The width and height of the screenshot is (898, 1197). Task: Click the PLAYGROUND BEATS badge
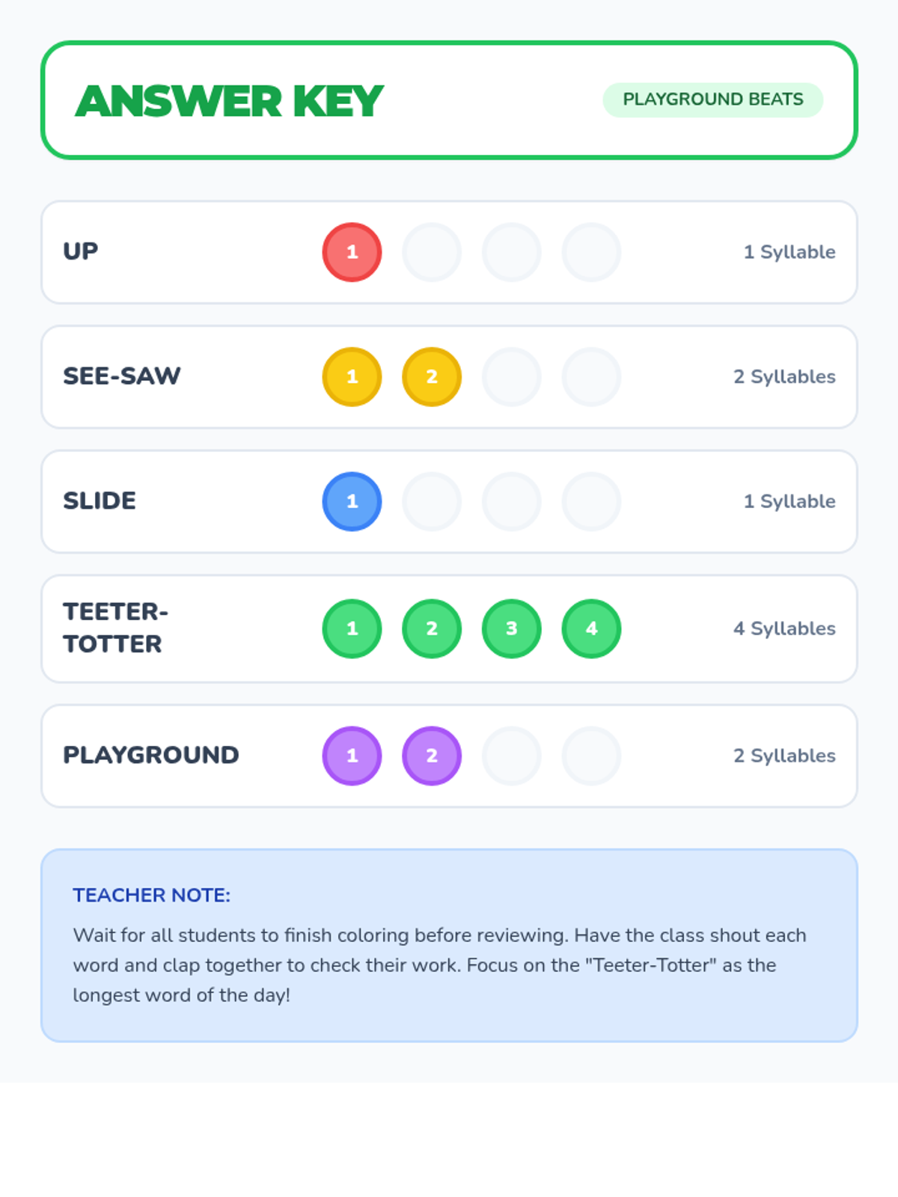coord(713,100)
